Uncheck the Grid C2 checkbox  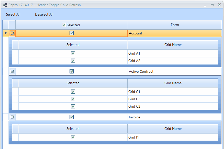click(73, 99)
